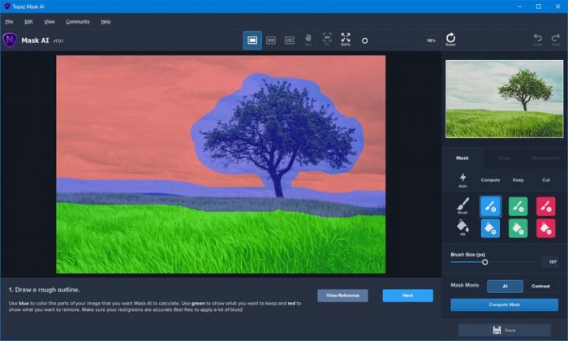Screen dimensions: 568x341
Task: Maximize the Topaz Mask AI window
Action: (539, 6)
